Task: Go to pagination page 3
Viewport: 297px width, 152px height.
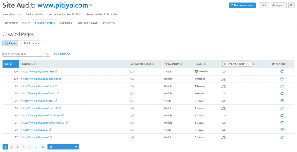Action: point(17,147)
